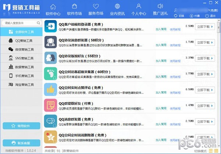Add QQ协议消息群发器 via 加入常用
The height and width of the screenshot is (154, 221).
(161, 45)
